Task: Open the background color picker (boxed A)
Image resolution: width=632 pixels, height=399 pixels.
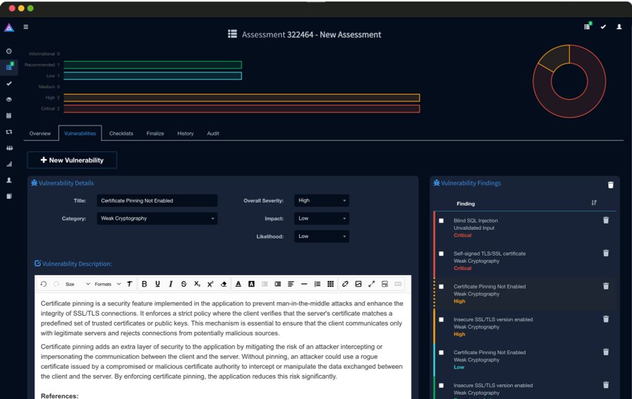Action: [x=252, y=284]
